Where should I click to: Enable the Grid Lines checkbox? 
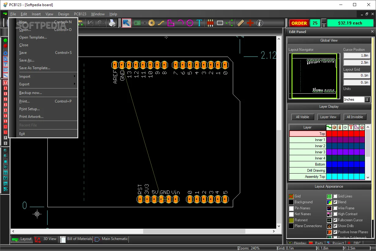pos(335,196)
